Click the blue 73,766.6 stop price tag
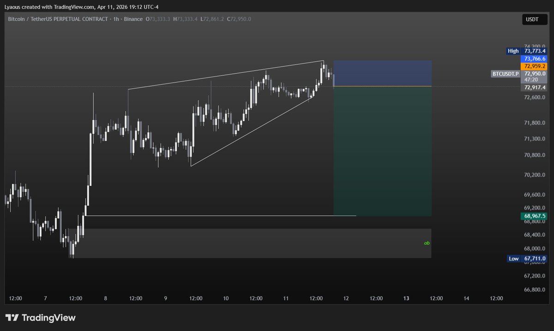This screenshot has height=331, width=554. click(x=535, y=59)
